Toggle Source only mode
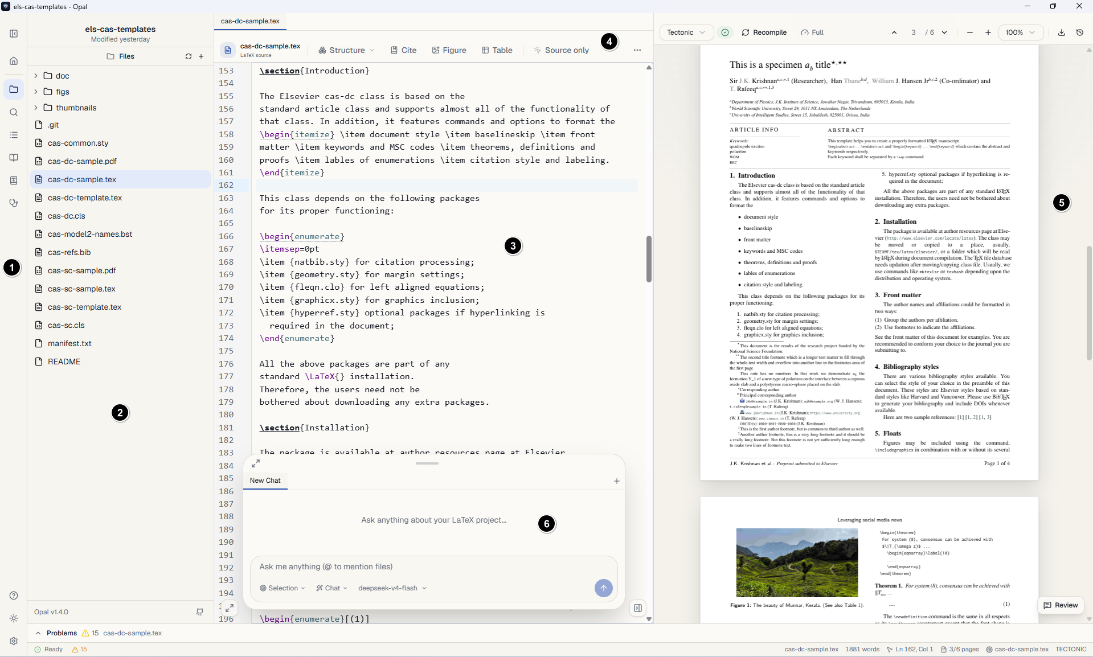 point(561,50)
